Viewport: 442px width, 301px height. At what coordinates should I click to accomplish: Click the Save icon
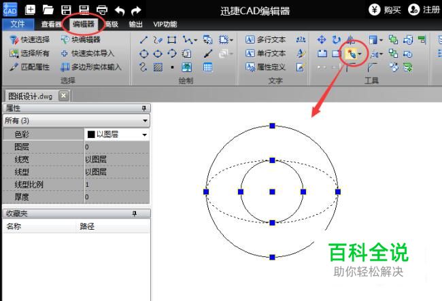tap(66, 10)
